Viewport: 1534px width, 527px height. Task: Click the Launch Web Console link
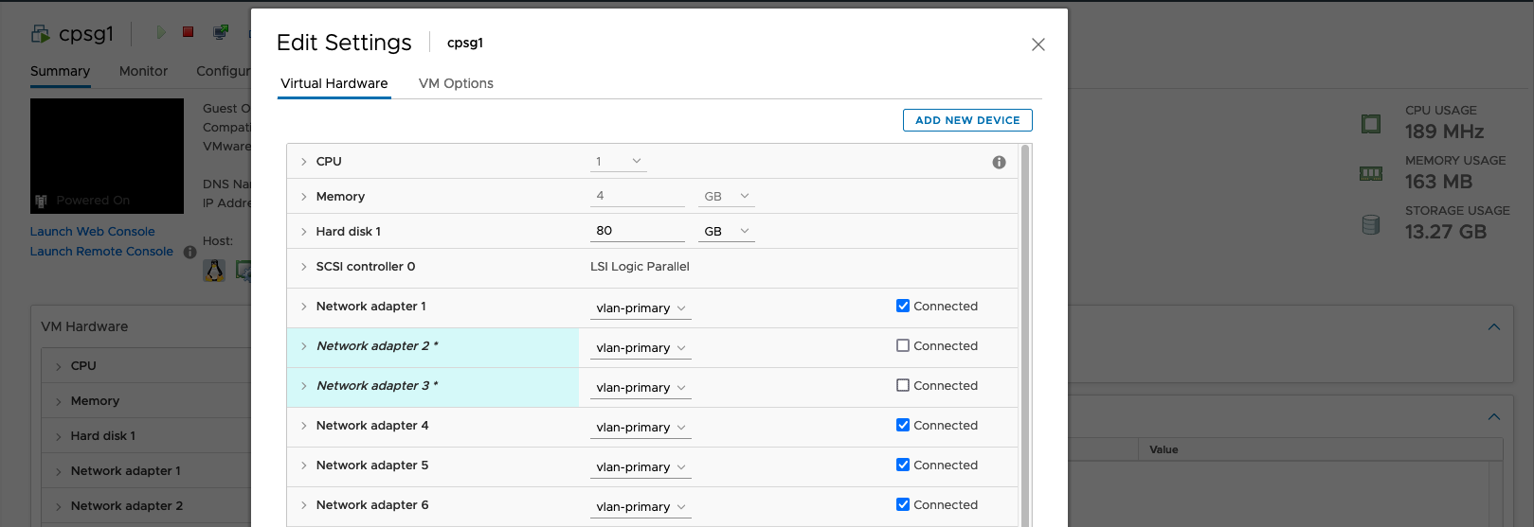tap(92, 232)
